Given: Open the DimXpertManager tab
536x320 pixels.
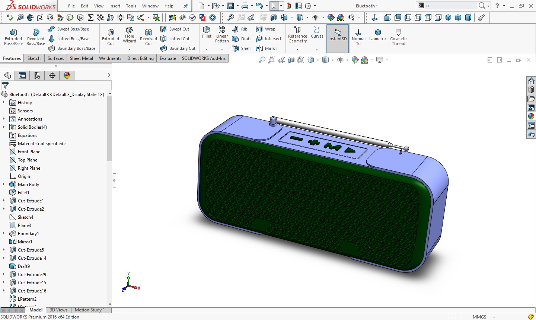Looking at the screenshot, I should [x=52, y=76].
